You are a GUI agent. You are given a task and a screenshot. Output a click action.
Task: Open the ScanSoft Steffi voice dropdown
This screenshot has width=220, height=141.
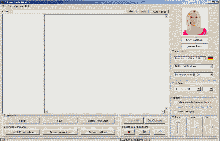204,58
